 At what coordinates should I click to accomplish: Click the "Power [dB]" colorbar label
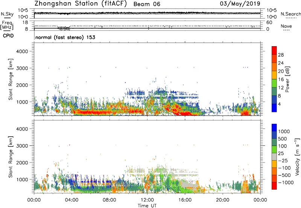[x=287, y=79]
